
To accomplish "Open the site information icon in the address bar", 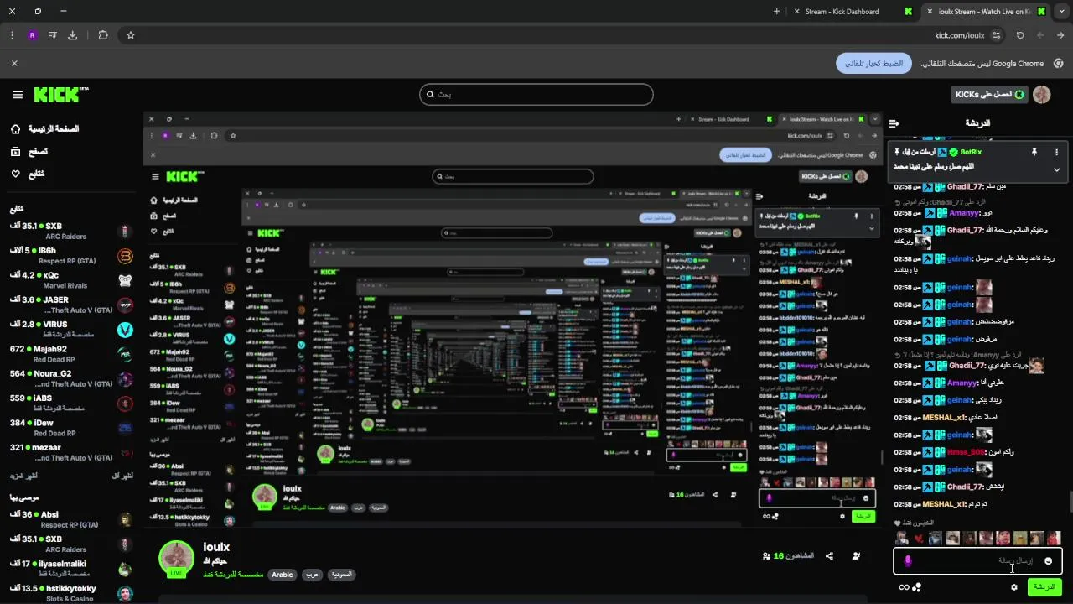I will [x=996, y=35].
